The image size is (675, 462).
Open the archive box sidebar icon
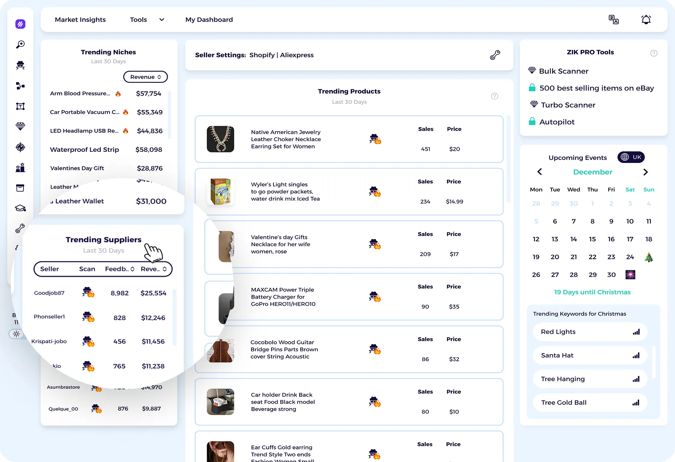click(x=20, y=188)
